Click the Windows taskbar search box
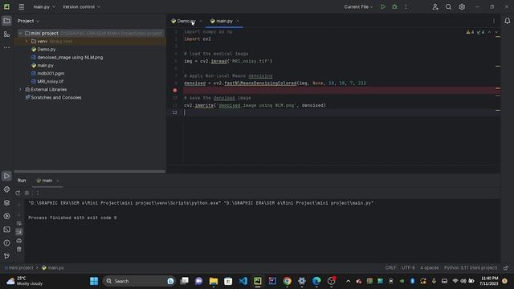The height and width of the screenshot is (289, 514). 139,281
